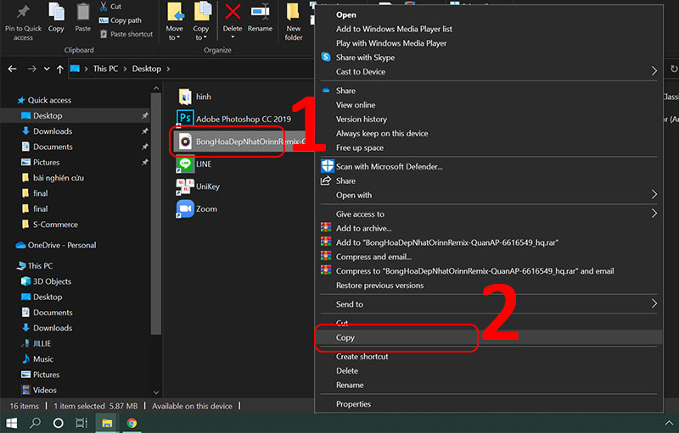The height and width of the screenshot is (433, 679).
Task: Select Scan with Microsoft Defender
Action: coord(389,167)
